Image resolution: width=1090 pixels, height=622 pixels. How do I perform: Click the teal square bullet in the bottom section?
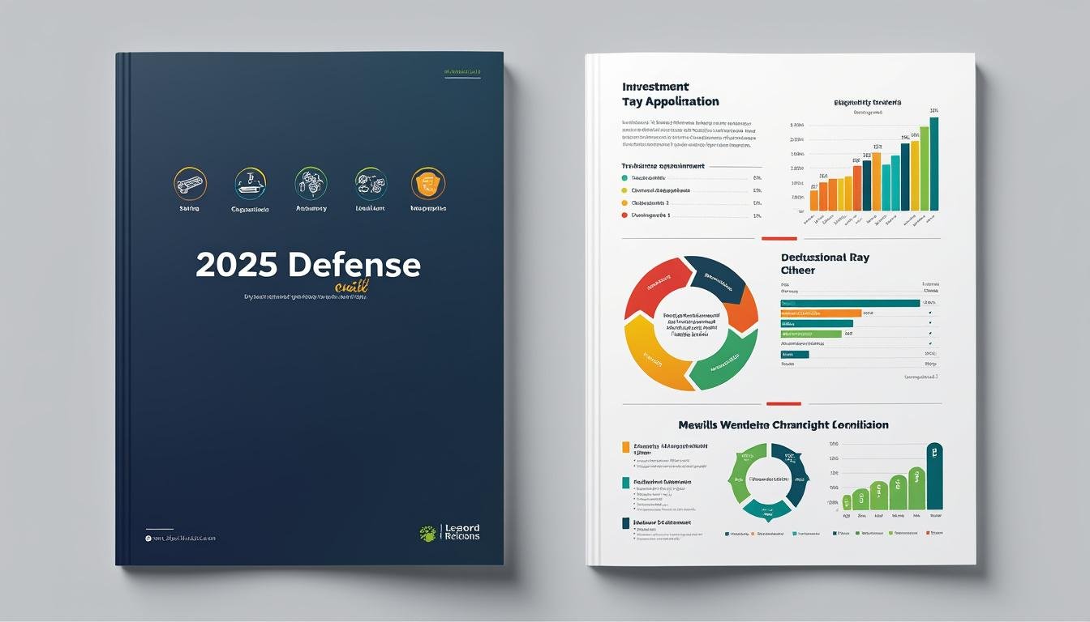[x=625, y=483]
